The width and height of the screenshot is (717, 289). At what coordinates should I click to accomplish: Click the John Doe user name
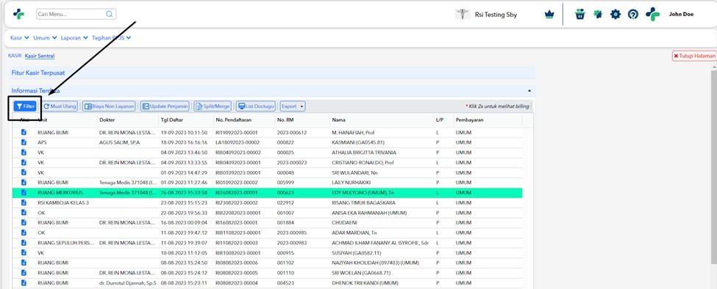(x=681, y=14)
